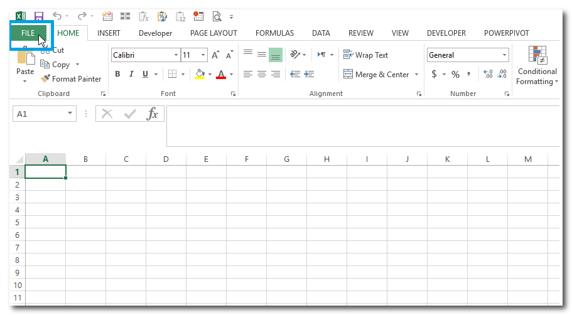This screenshot has height=315, width=572.
Task: Open the Calibri font name dropdown
Action: [176, 55]
